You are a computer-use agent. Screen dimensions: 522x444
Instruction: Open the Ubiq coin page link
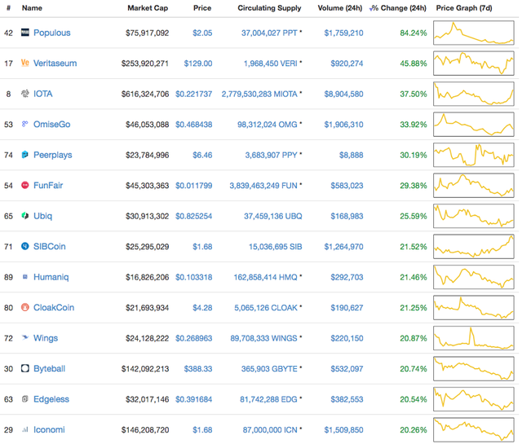42,216
